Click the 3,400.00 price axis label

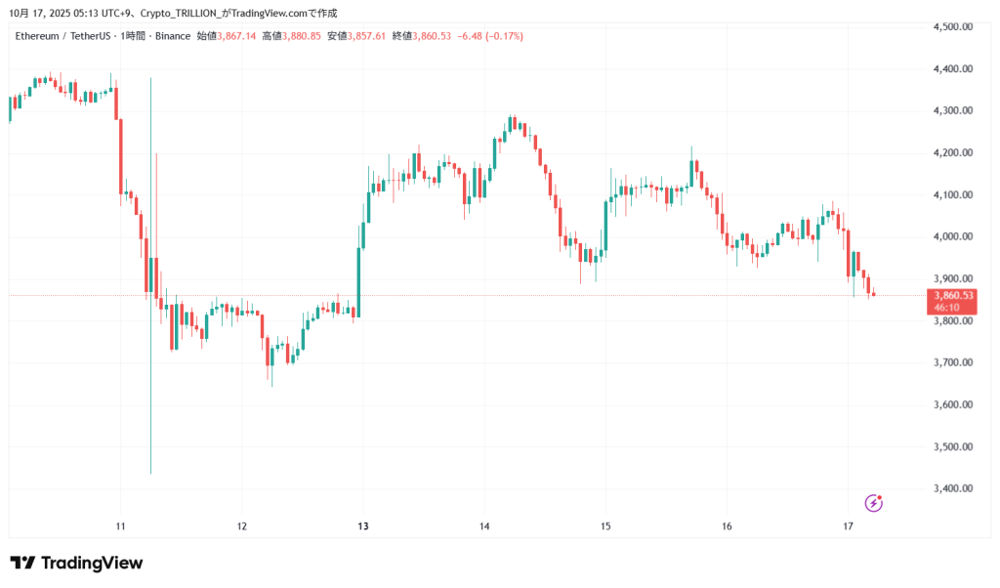pyautogui.click(x=951, y=488)
